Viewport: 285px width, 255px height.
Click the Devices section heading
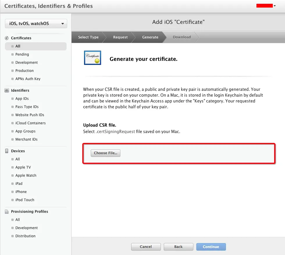tap(18, 151)
